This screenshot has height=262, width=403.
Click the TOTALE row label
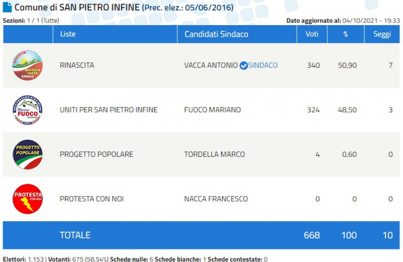tap(75, 235)
